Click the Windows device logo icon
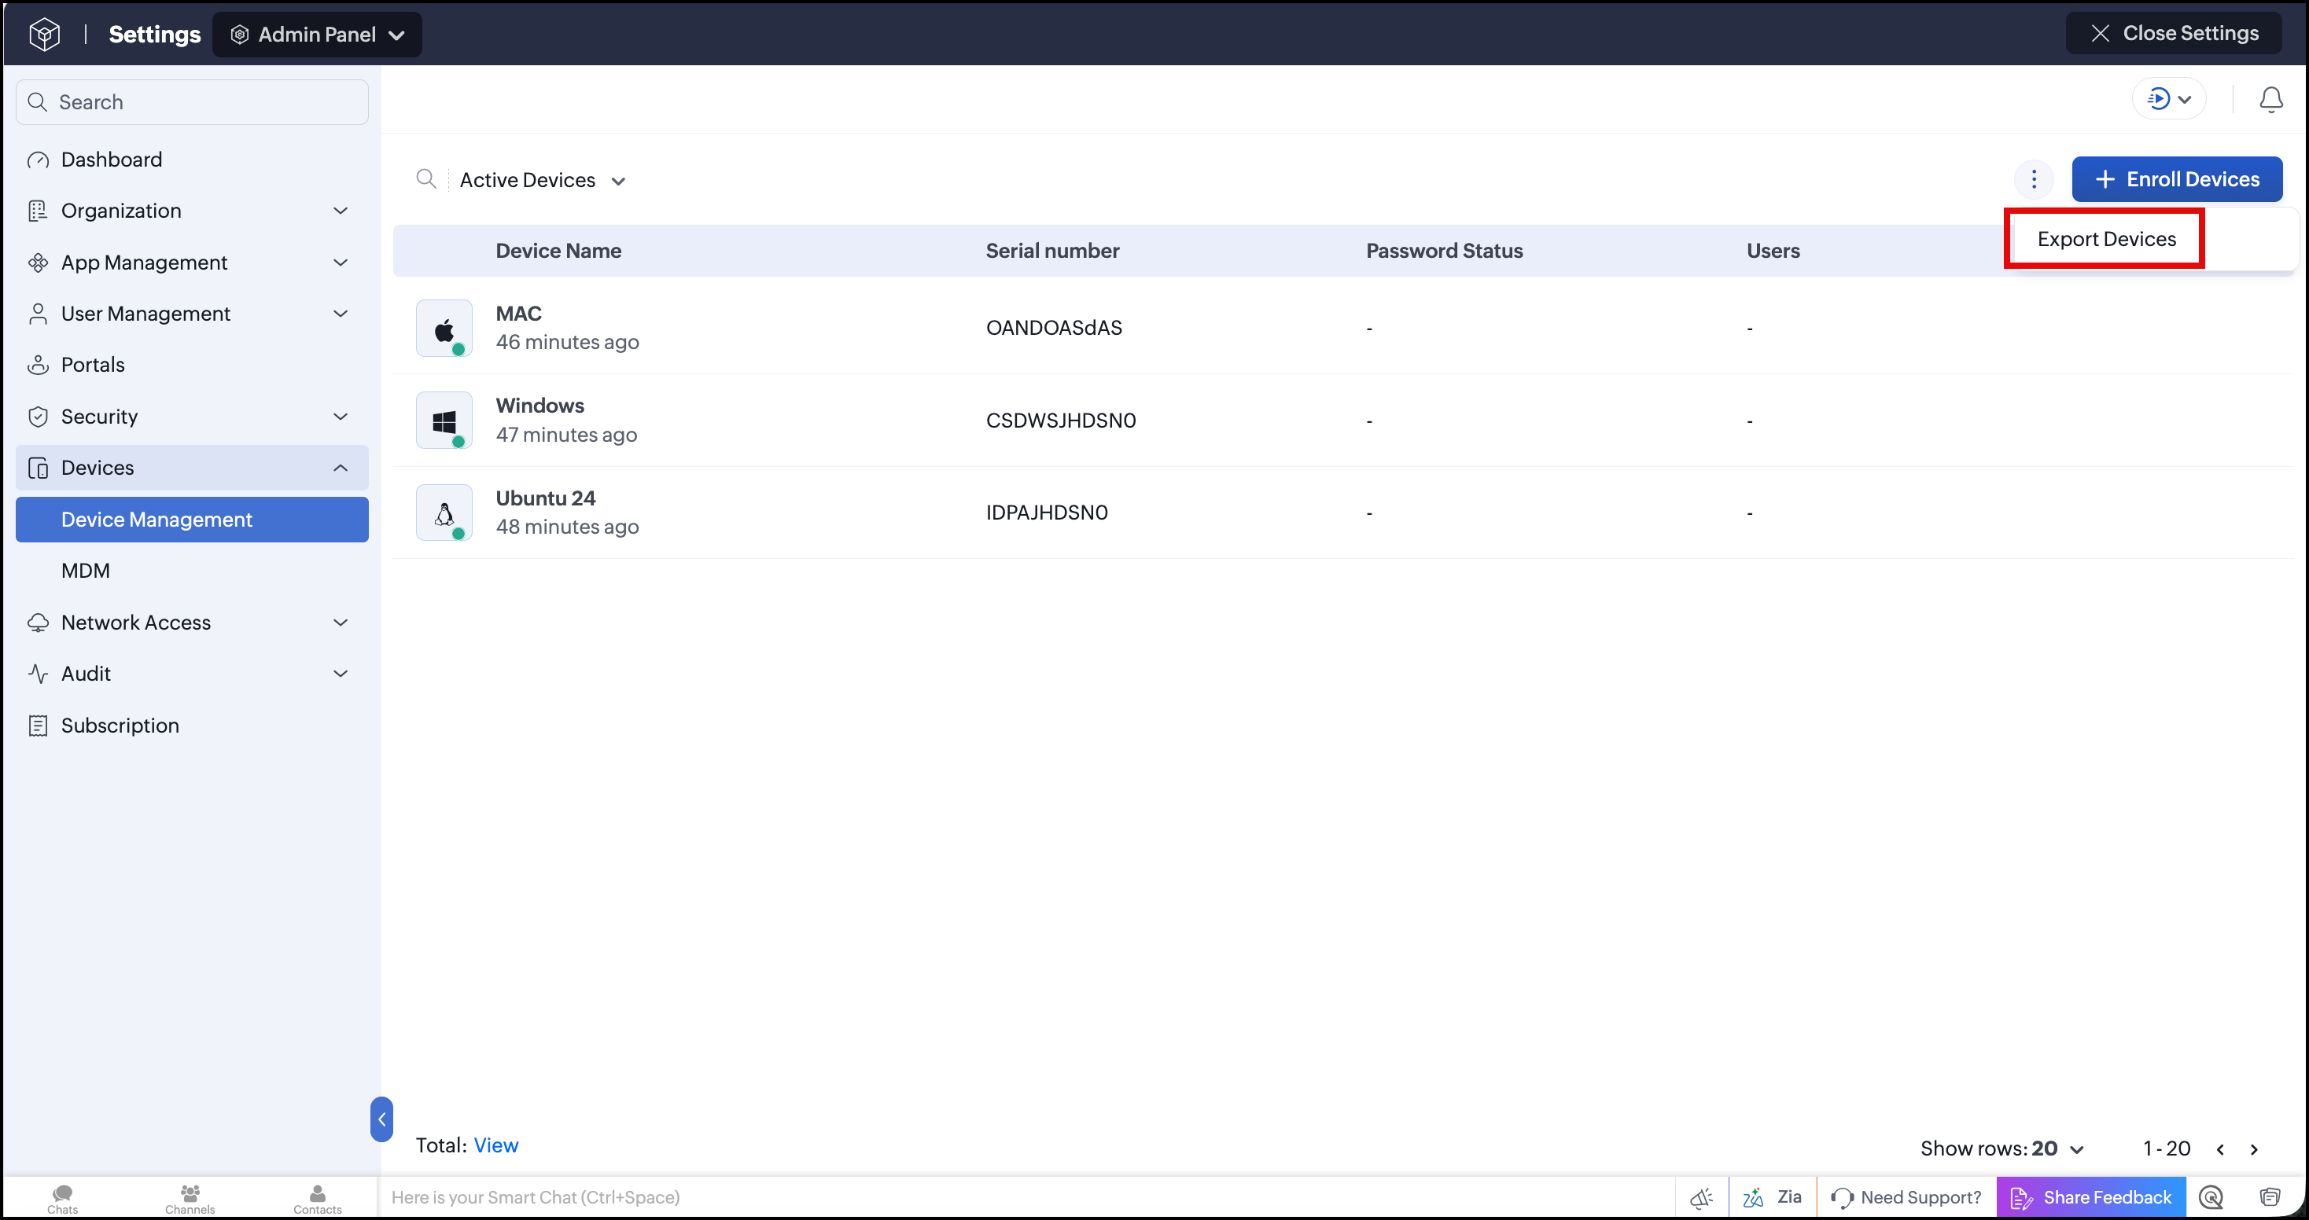Viewport: 2309px width, 1220px height. pyautogui.click(x=444, y=420)
